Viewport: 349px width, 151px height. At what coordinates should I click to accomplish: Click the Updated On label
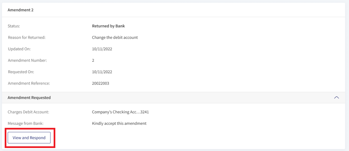tap(19, 49)
